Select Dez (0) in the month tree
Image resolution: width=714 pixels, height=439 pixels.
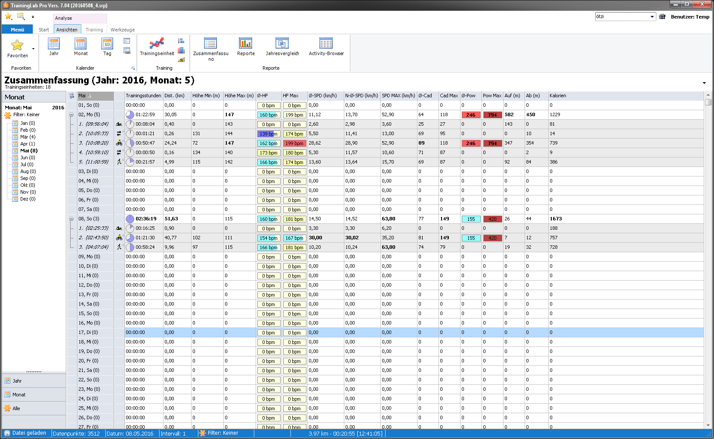coord(28,199)
